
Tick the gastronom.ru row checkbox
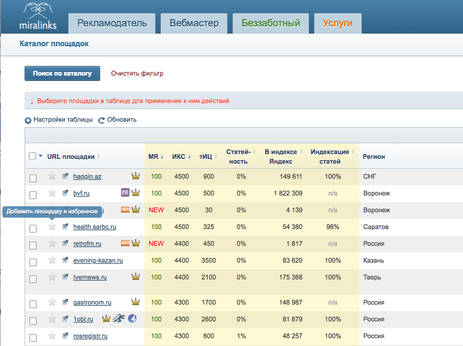pos(33,305)
